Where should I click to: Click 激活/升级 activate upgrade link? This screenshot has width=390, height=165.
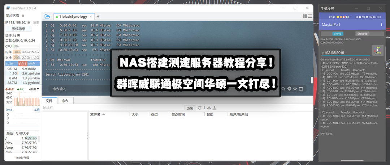[22, 158]
